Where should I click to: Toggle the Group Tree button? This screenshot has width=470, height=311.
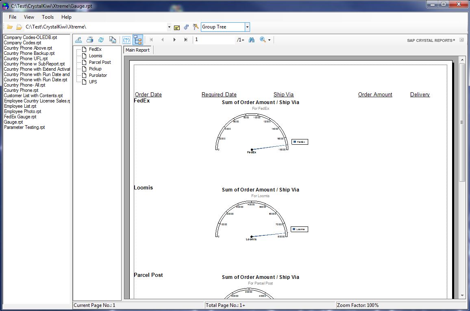tap(138, 39)
